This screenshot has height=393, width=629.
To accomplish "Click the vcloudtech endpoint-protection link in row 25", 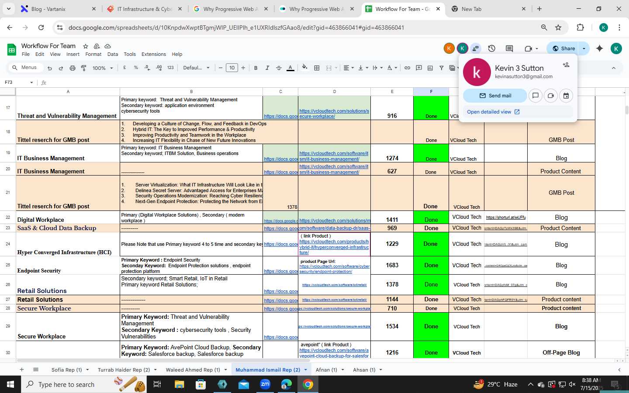I will (335, 269).
